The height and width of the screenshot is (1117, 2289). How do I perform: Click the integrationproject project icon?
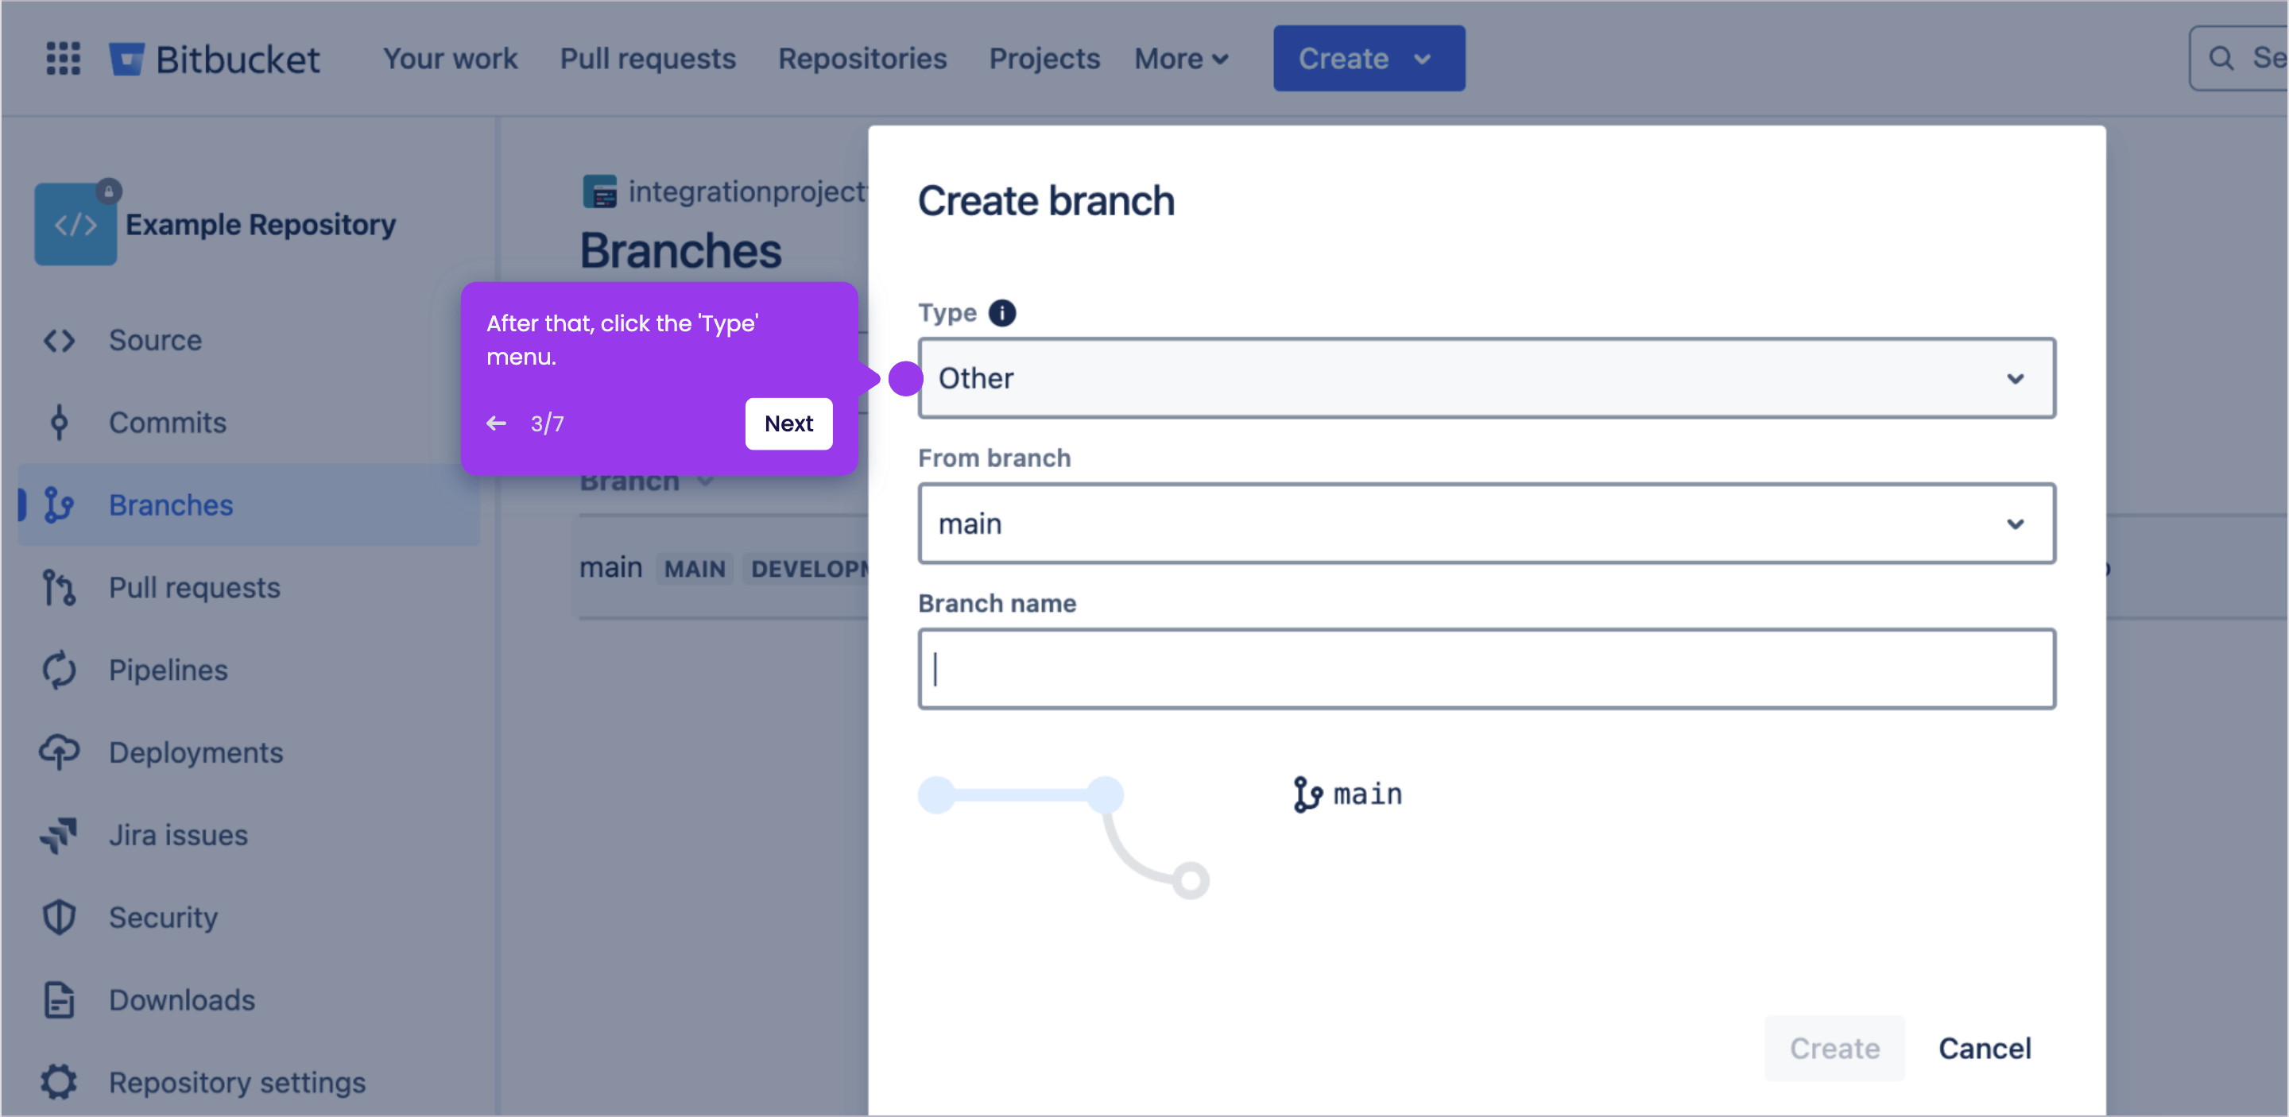[600, 191]
